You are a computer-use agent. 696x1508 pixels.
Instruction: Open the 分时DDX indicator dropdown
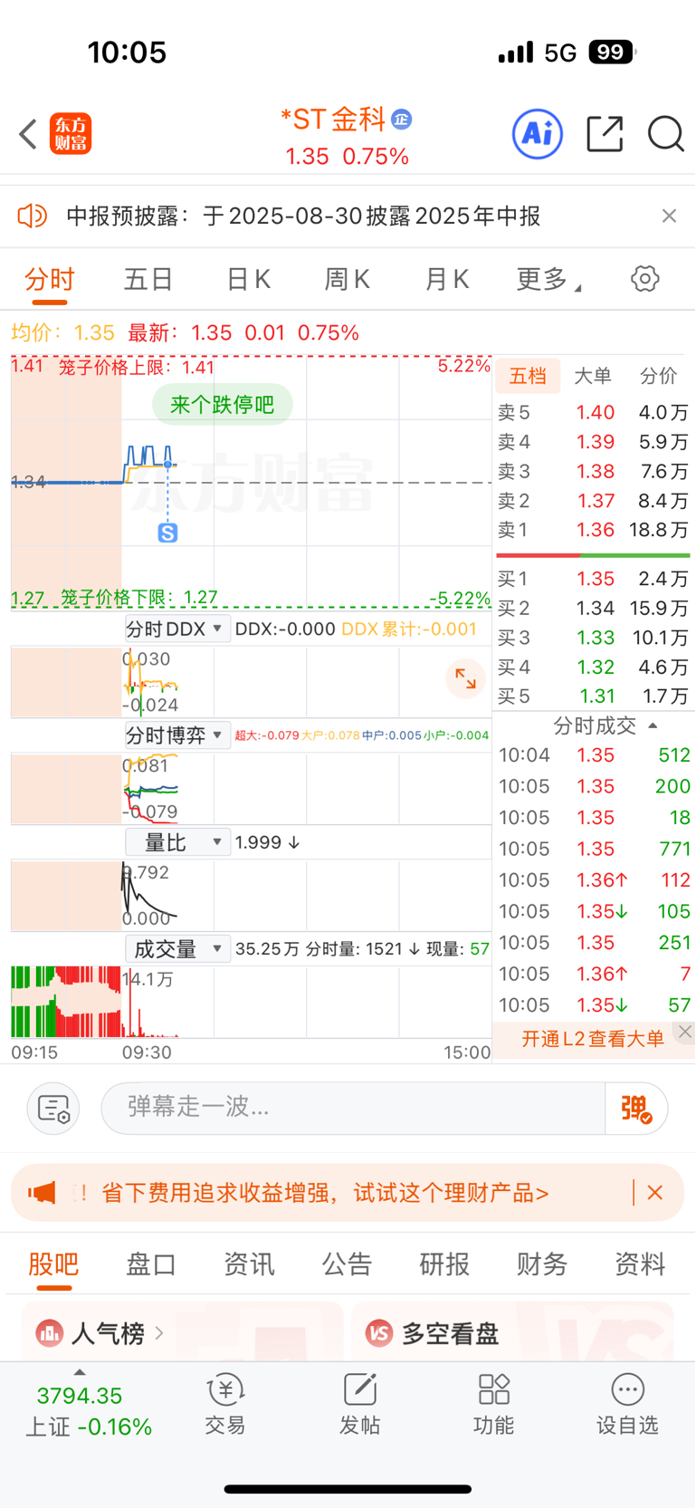pos(176,629)
